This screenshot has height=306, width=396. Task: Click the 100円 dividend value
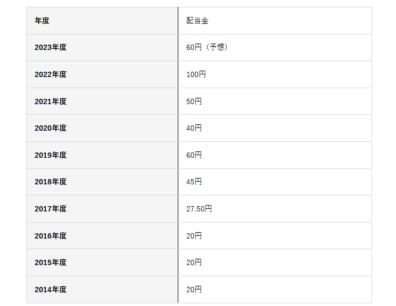tap(196, 74)
